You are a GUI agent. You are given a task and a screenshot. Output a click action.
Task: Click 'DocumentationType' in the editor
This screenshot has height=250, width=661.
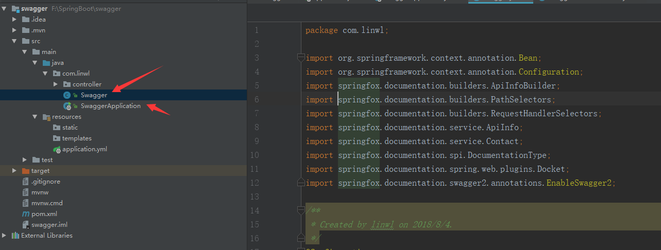point(507,155)
